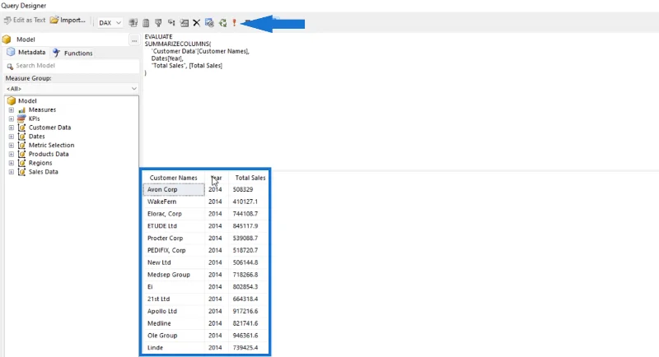Screen dimensions: 659x357
Task: Click the Dates[Year] line in the query
Action: 167,58
